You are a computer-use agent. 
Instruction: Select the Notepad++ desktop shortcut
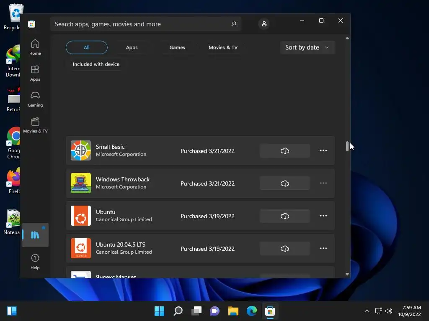click(x=11, y=222)
